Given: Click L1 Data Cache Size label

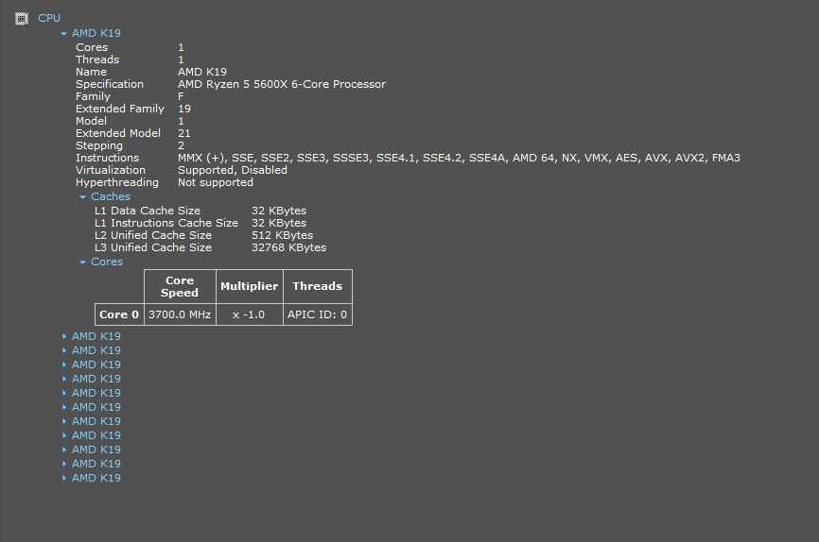Looking at the screenshot, I should (148, 211).
